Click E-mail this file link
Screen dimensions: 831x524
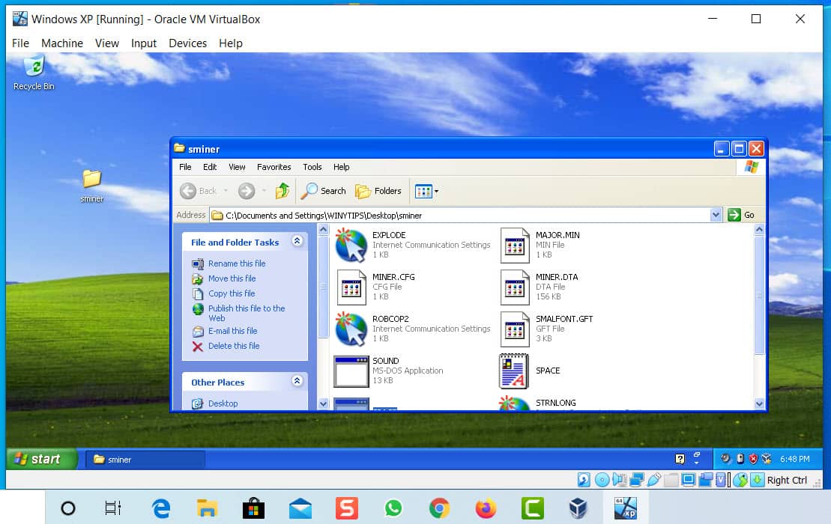(232, 330)
